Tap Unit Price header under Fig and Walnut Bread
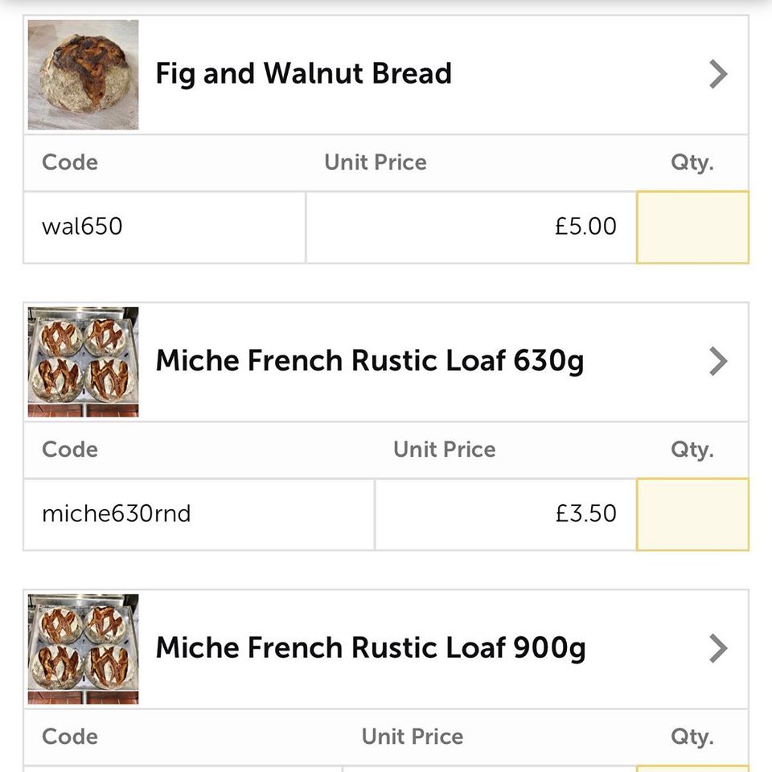772x772 pixels. pos(376,162)
